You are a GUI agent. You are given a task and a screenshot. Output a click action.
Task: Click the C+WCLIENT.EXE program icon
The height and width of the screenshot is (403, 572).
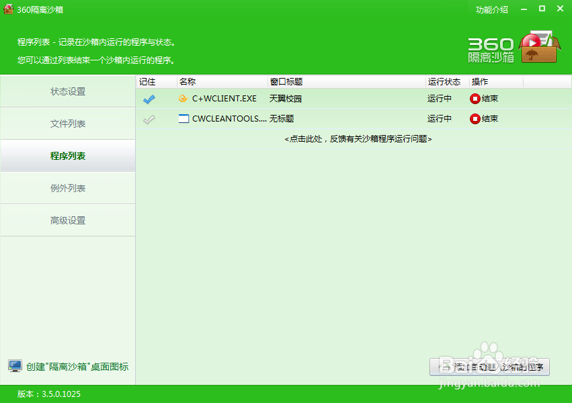pyautogui.click(x=183, y=98)
